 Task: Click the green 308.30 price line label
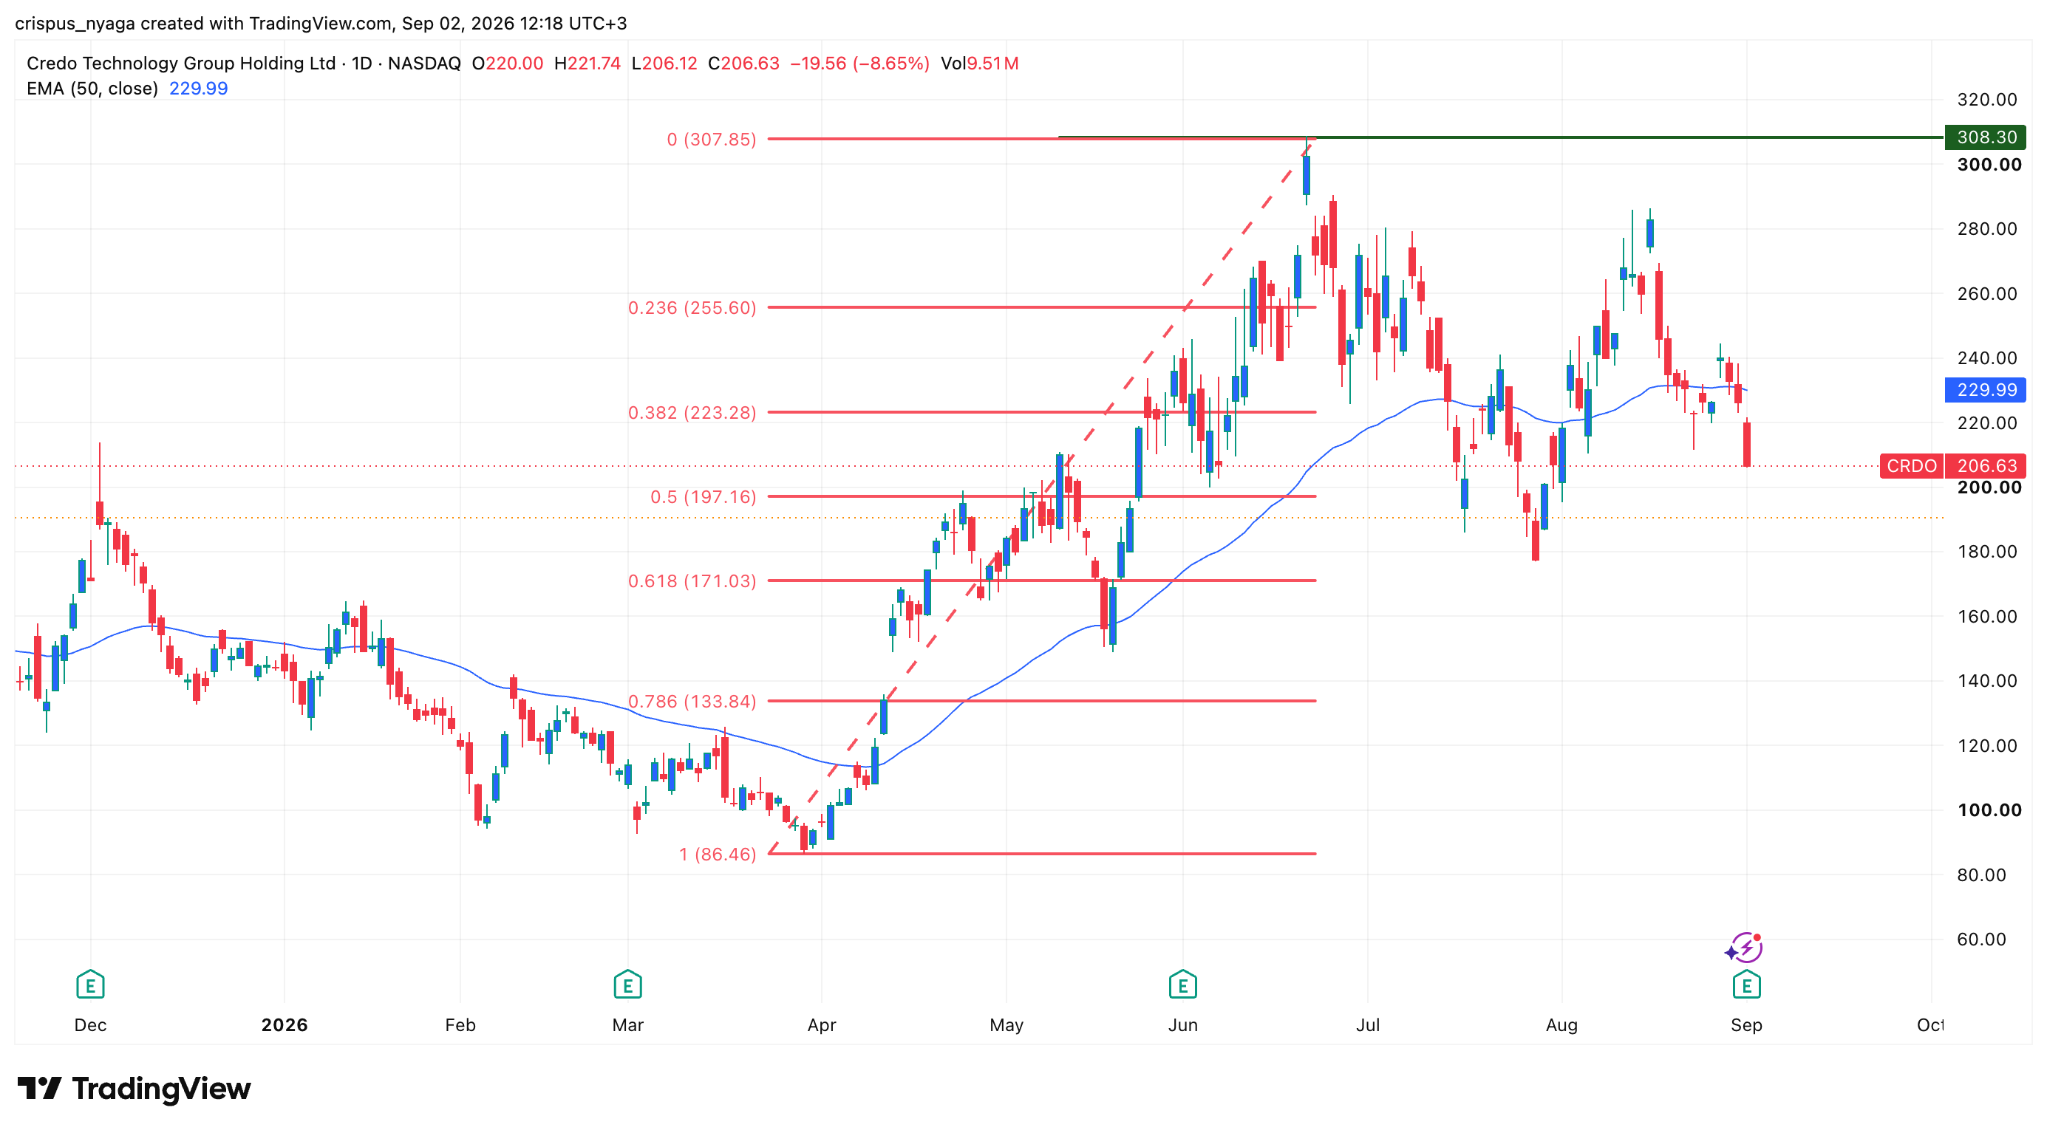point(1985,137)
